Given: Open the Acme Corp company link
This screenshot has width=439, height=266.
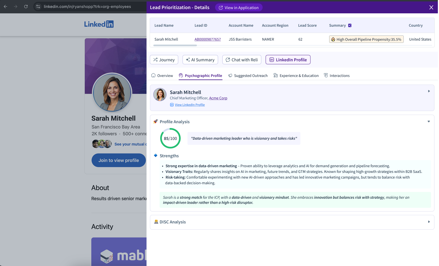Looking at the screenshot, I should [x=218, y=98].
